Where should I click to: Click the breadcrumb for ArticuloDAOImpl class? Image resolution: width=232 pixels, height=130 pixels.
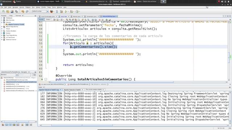tap(52, 84)
